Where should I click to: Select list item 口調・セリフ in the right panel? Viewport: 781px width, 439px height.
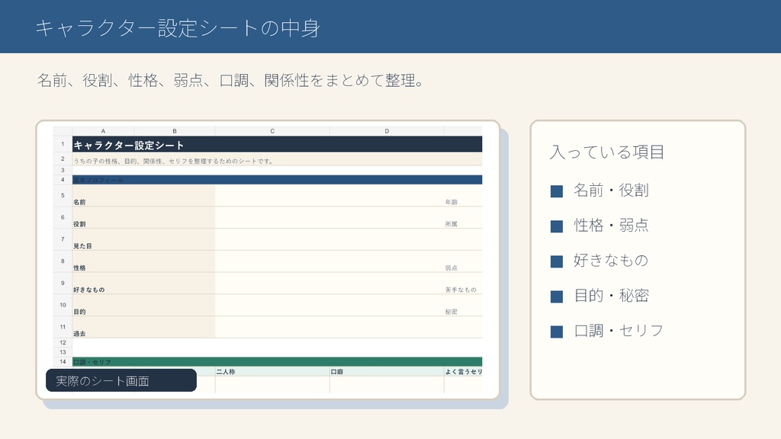tap(618, 331)
